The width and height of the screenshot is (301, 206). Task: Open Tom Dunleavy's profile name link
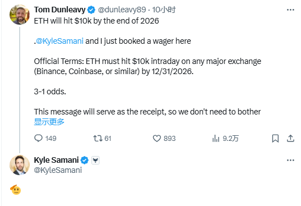tap(60, 10)
